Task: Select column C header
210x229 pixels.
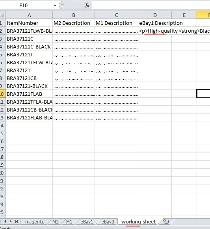Action: click(116, 15)
